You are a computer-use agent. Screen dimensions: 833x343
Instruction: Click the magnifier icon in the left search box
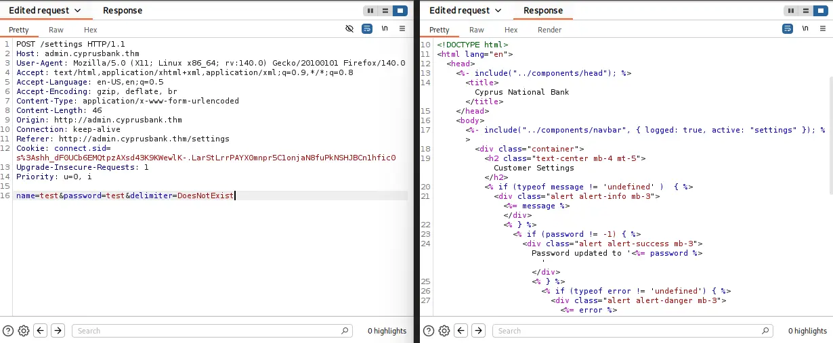click(x=345, y=331)
